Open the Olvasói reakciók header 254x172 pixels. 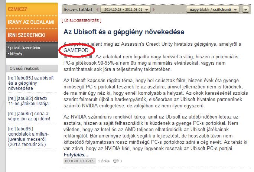[32, 68]
